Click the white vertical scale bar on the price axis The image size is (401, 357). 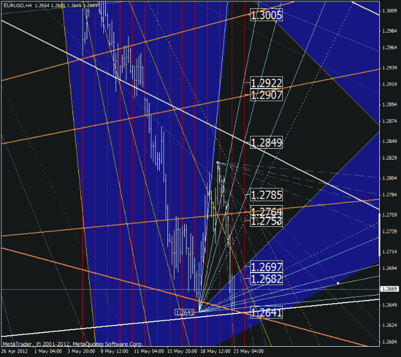379,235
